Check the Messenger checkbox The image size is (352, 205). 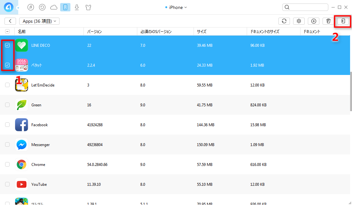click(7, 144)
